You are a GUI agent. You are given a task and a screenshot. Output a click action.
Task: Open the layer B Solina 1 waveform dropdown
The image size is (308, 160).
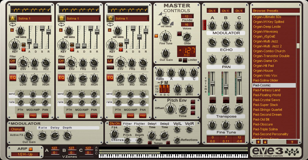83,19
